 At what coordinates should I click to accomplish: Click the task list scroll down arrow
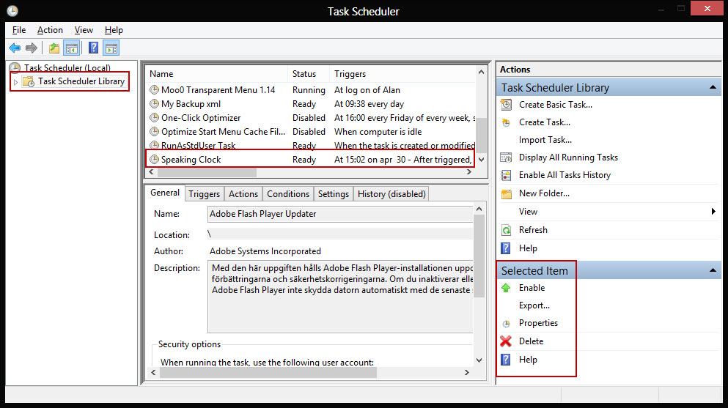coord(482,160)
